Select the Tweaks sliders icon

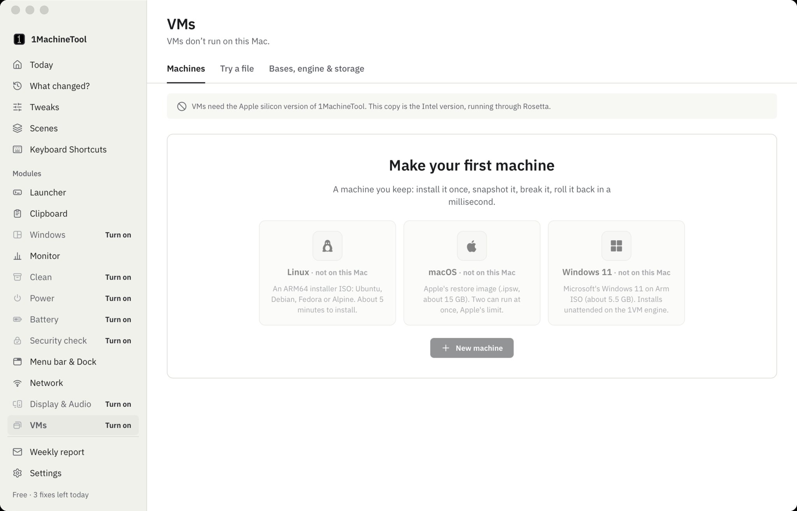[18, 107]
